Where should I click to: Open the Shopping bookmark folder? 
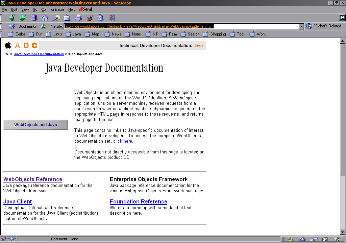(215, 34)
